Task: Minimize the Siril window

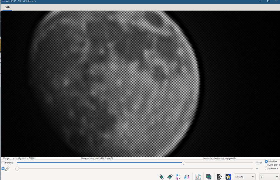Action: pos(260,1)
